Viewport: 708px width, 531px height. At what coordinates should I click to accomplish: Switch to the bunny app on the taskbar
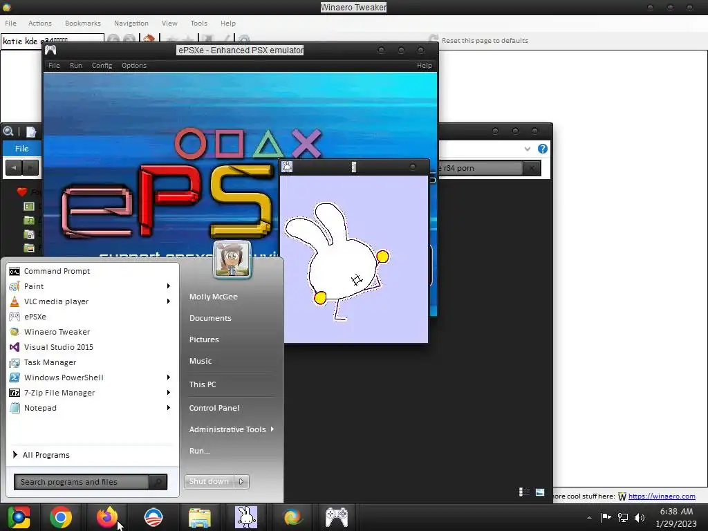click(x=246, y=517)
